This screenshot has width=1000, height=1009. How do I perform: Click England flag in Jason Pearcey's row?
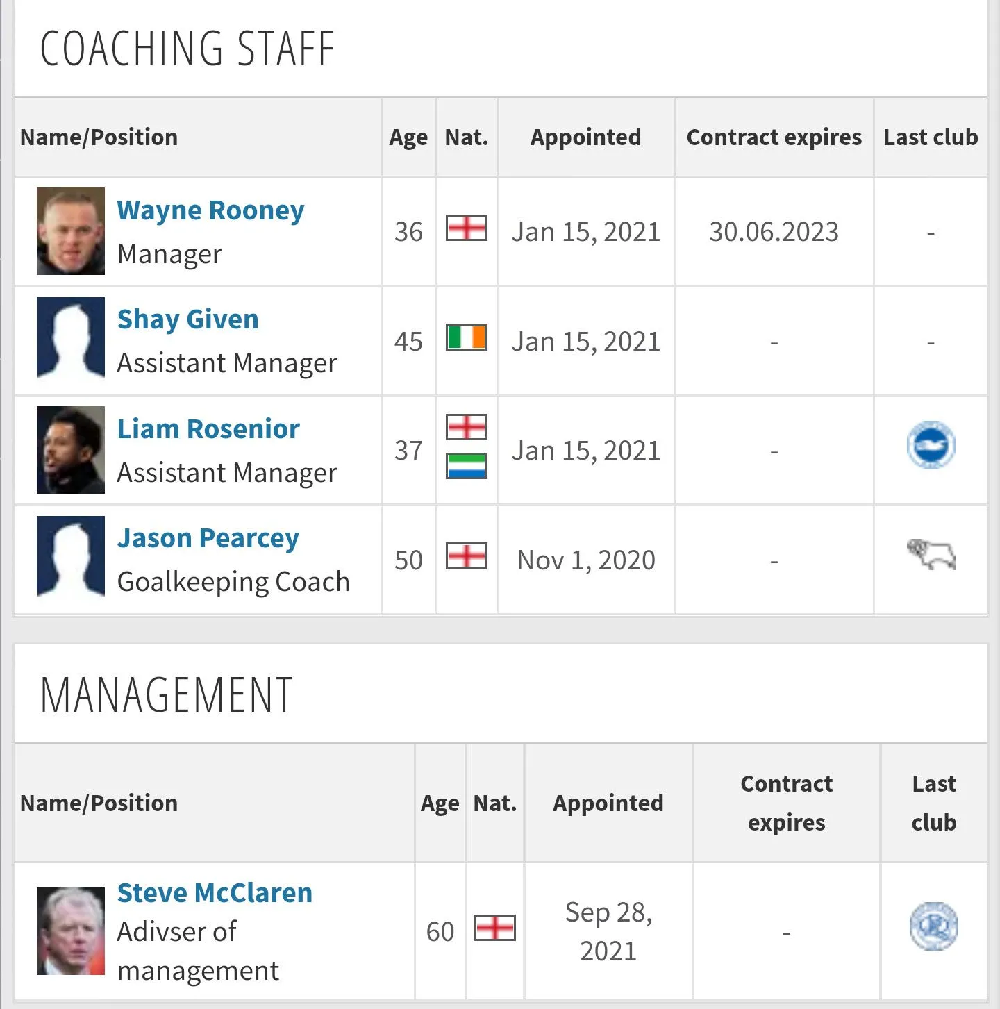466,556
